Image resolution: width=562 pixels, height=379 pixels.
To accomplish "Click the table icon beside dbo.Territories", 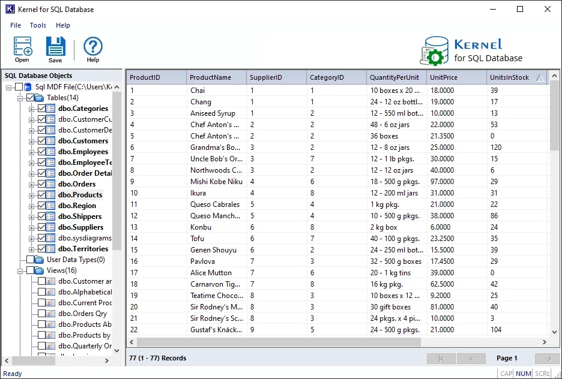I will (x=50, y=248).
